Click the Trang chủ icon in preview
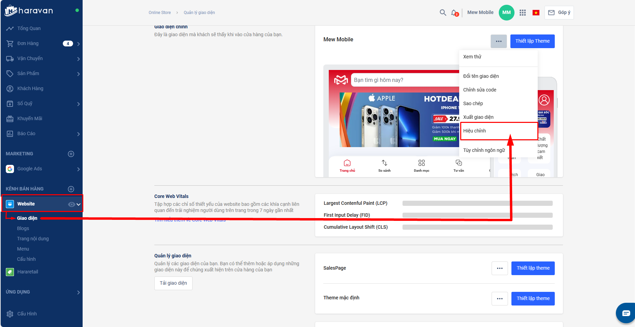 (x=347, y=163)
